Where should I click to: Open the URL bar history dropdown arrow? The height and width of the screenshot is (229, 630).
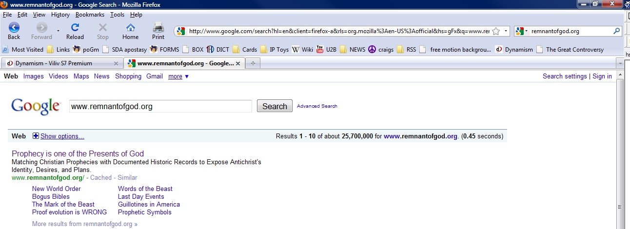[506, 31]
